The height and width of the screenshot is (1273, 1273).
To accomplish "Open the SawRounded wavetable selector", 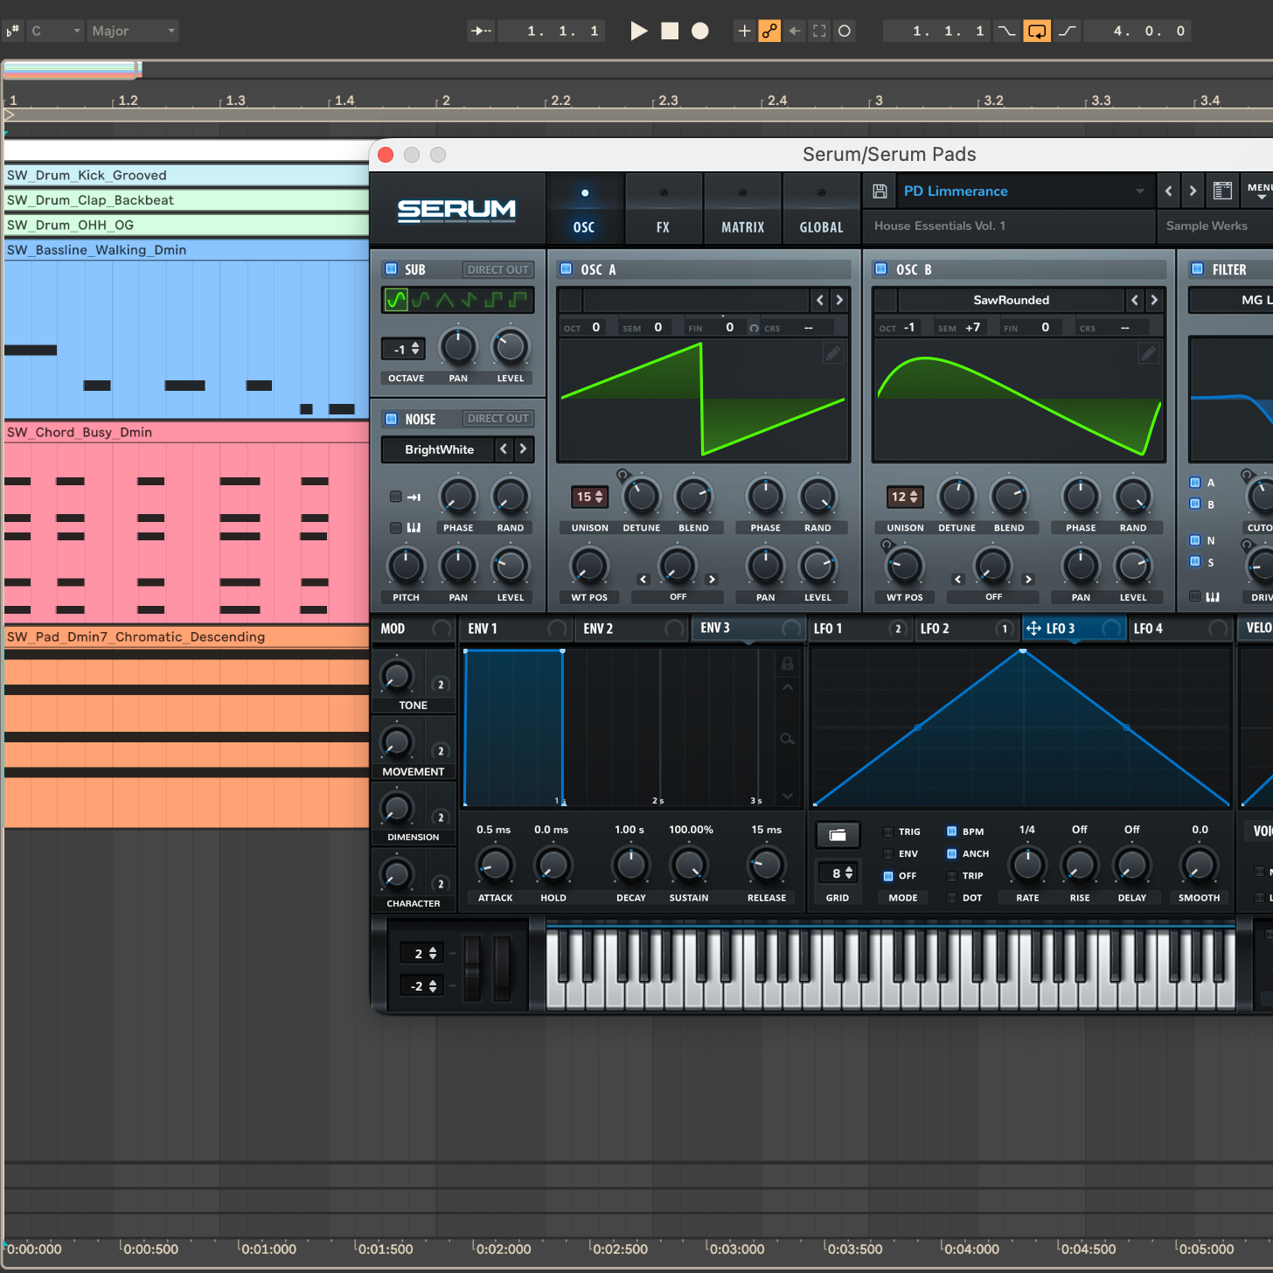I will tap(1011, 300).
